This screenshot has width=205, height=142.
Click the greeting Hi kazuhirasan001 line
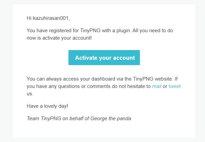[48, 18]
